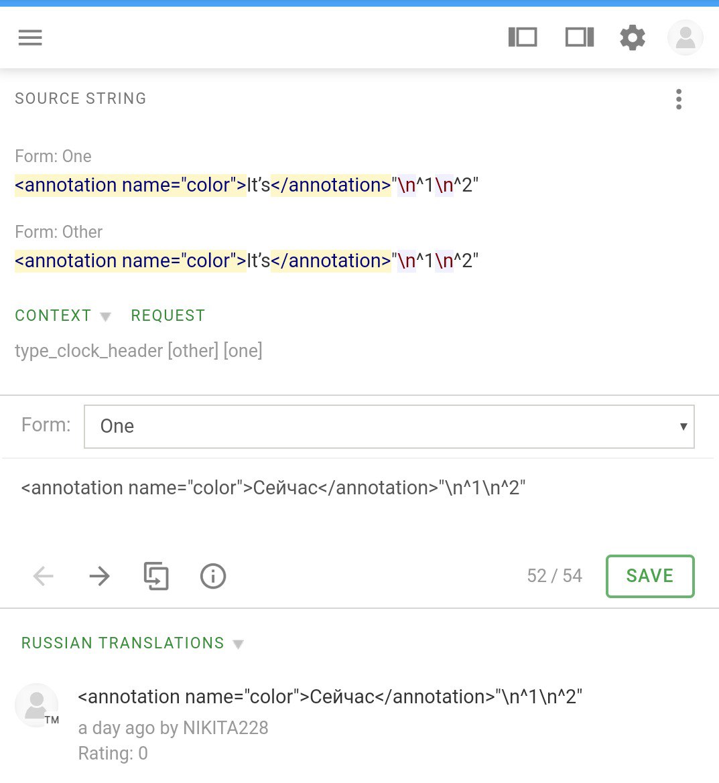Image resolution: width=719 pixels, height=783 pixels.
Task: Open the hamburger main menu
Action: point(30,38)
